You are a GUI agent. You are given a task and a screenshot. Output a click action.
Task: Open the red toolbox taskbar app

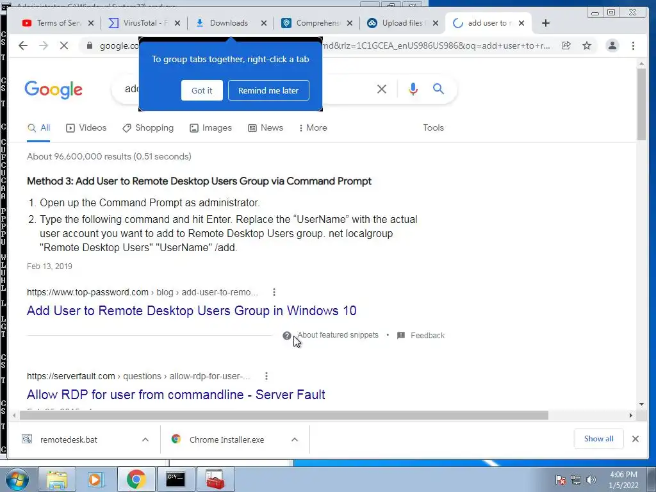[215, 479]
